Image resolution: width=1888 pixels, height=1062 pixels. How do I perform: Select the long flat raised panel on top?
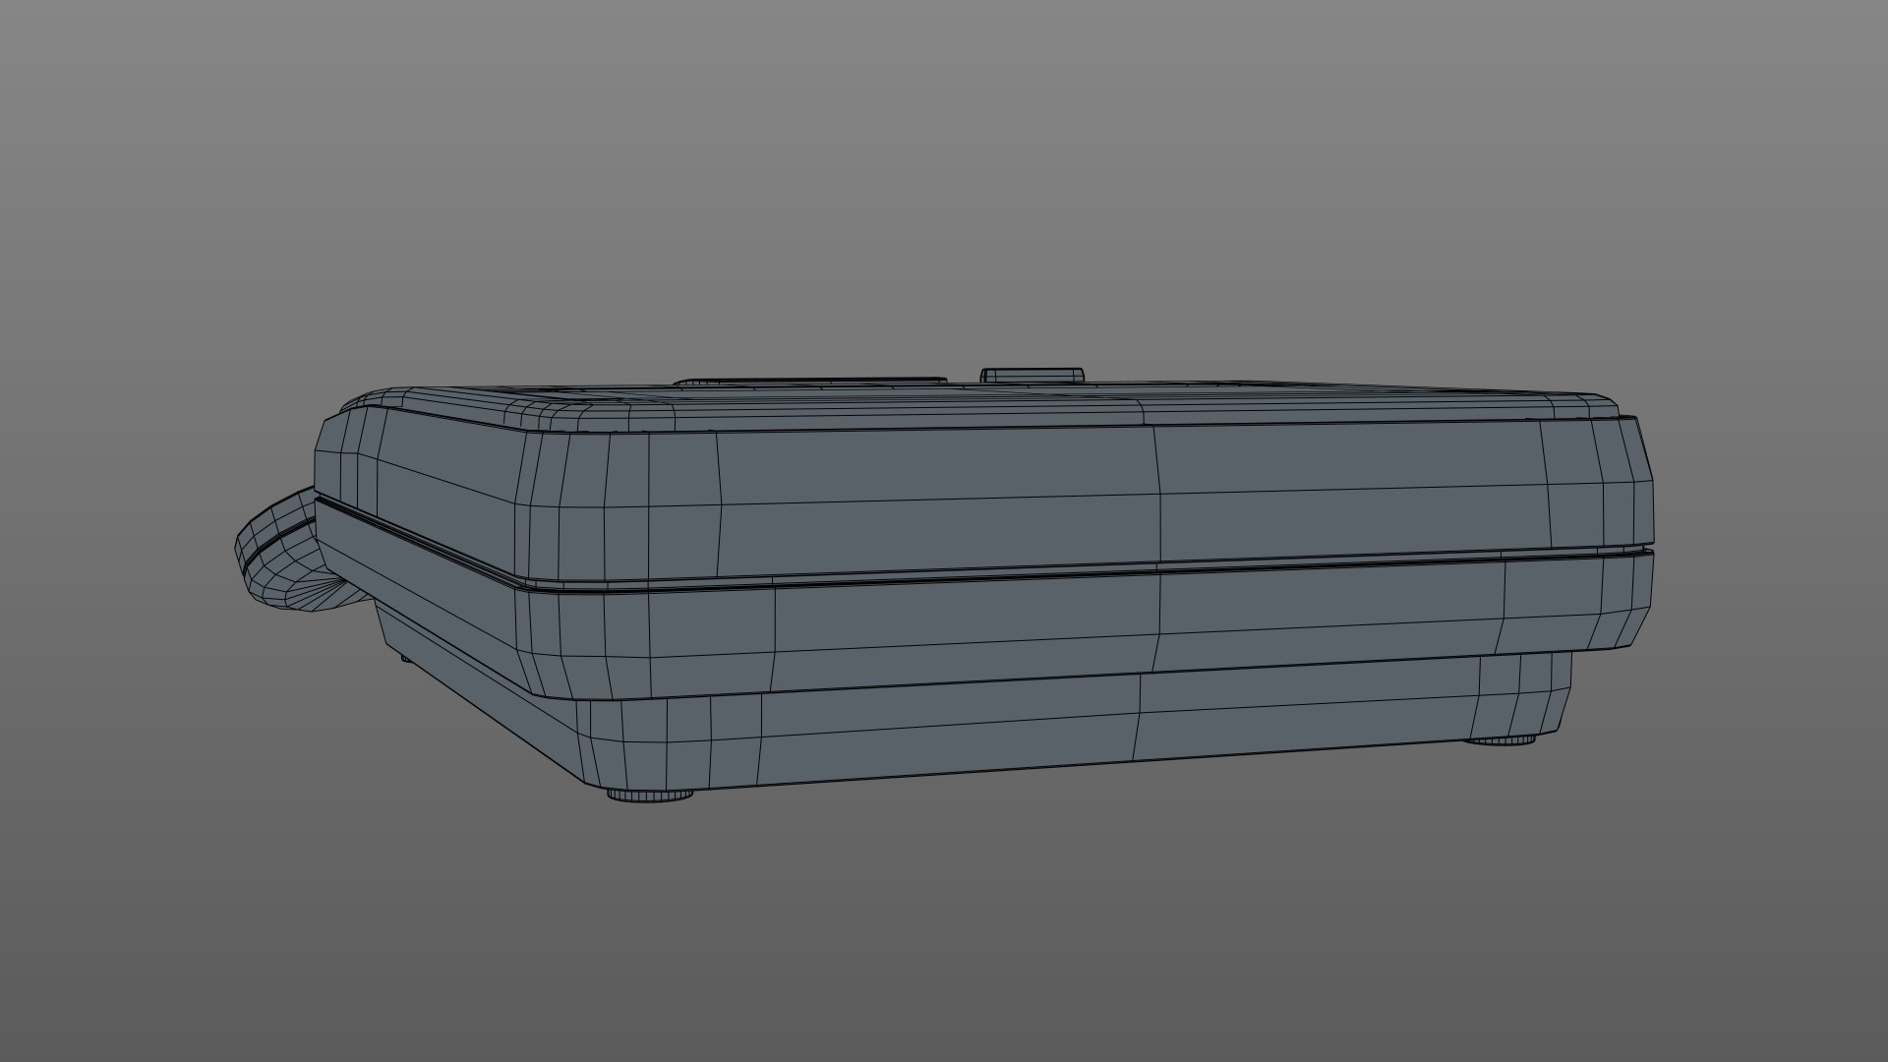pyautogui.click(x=811, y=380)
